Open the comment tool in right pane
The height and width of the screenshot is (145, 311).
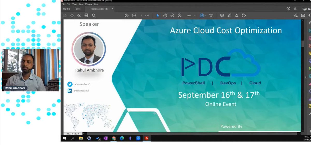[x=309, y=54]
